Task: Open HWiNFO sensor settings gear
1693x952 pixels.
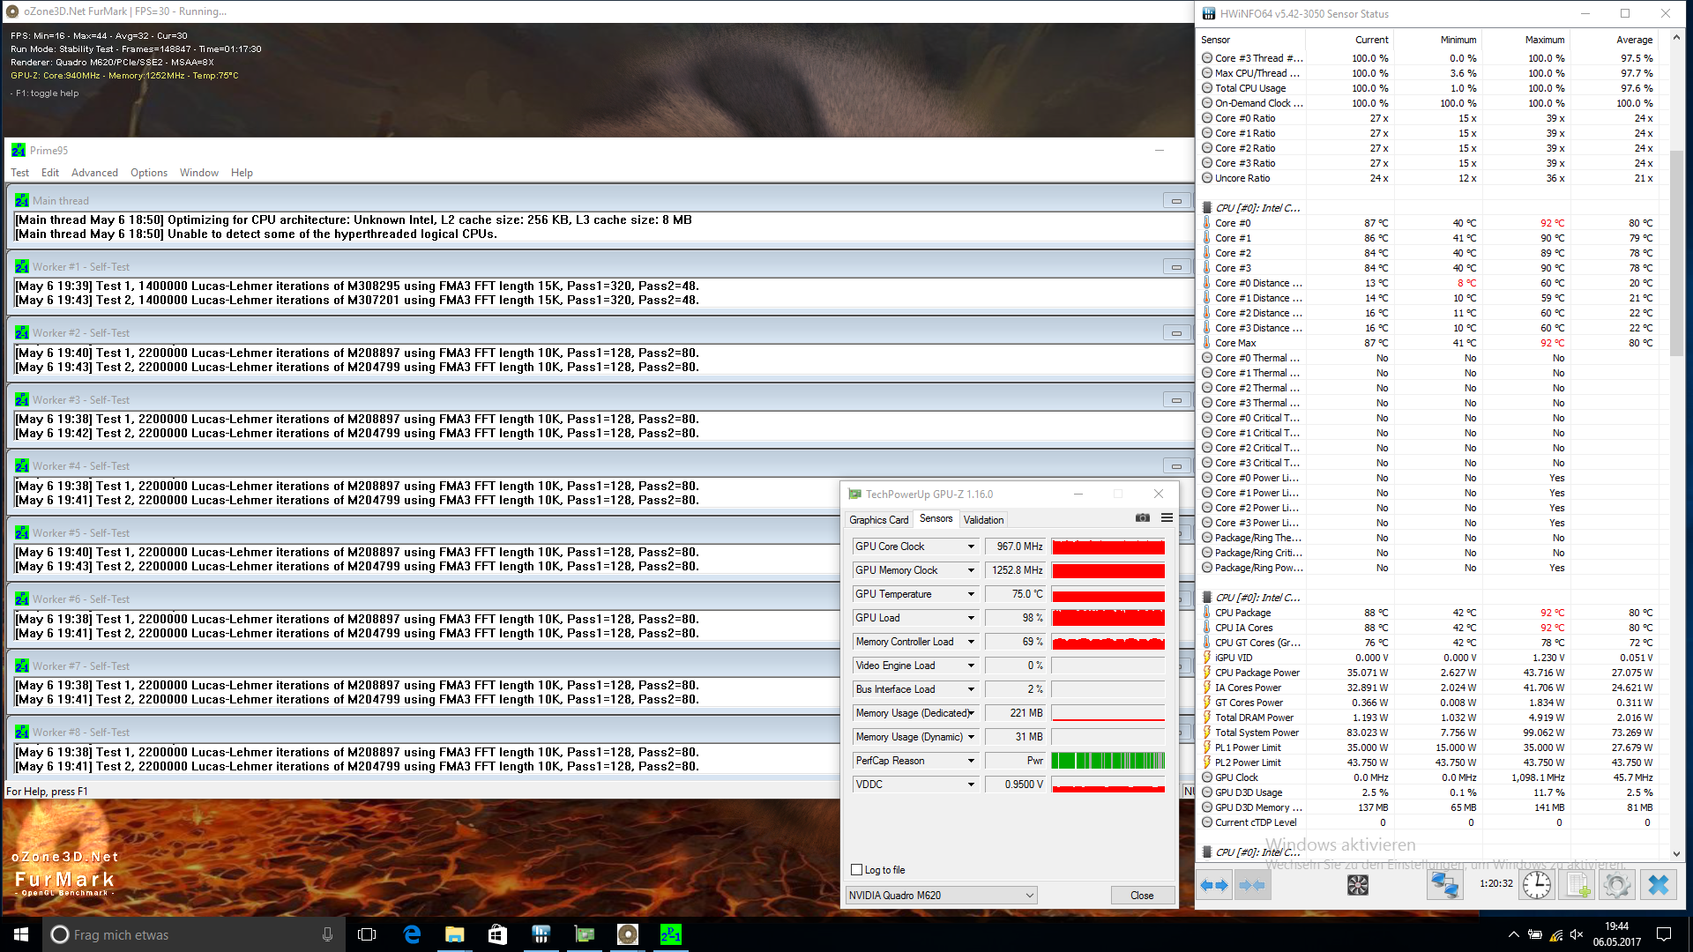Action: point(1617,884)
